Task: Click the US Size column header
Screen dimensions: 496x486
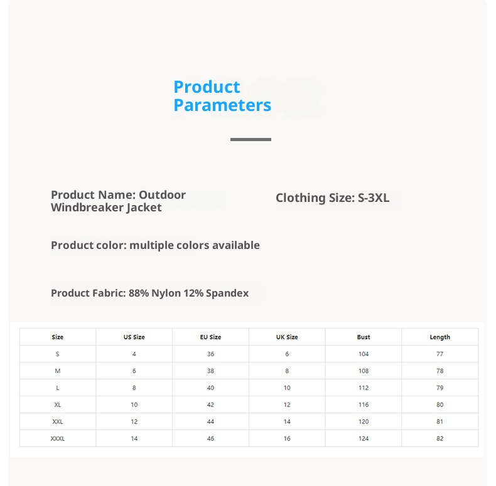Action: [134, 337]
